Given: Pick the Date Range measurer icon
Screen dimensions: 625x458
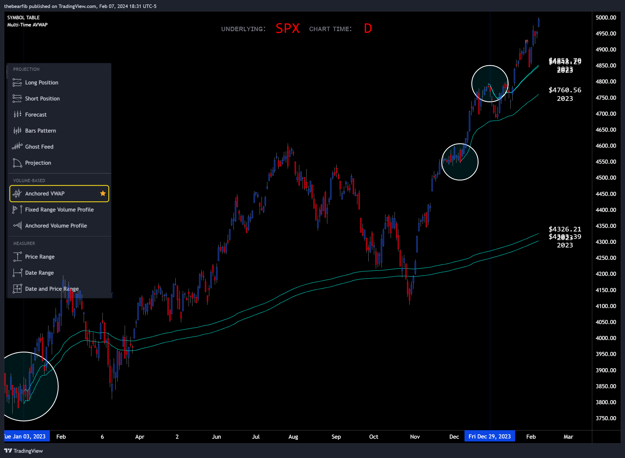Looking at the screenshot, I should pos(17,273).
